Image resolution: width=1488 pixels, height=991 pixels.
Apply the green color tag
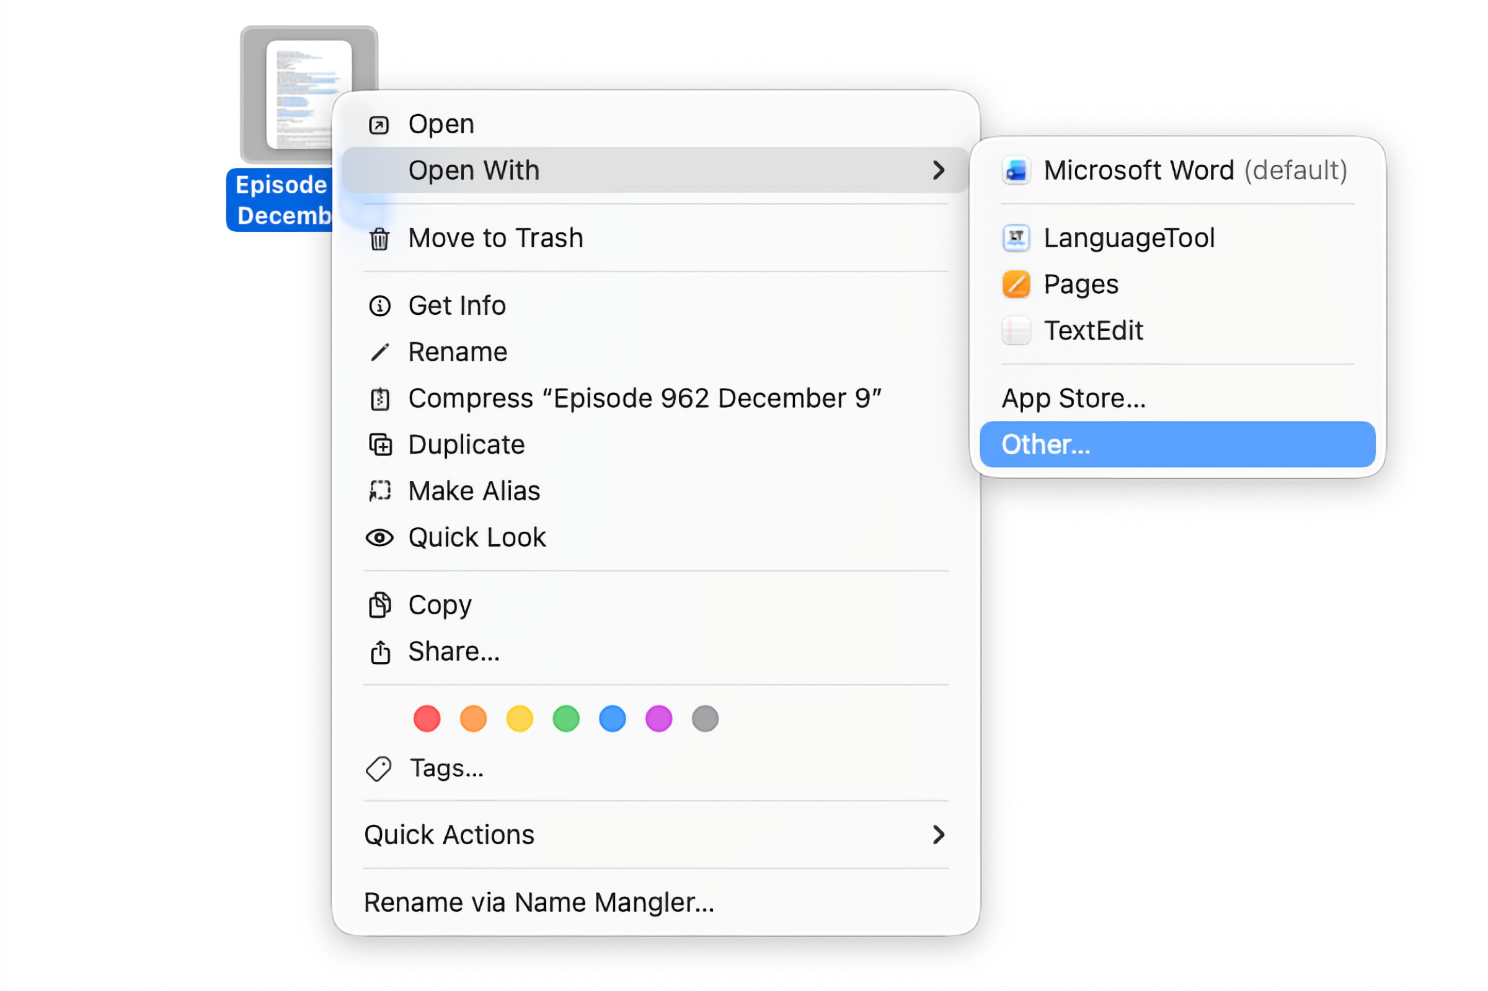pos(565,719)
